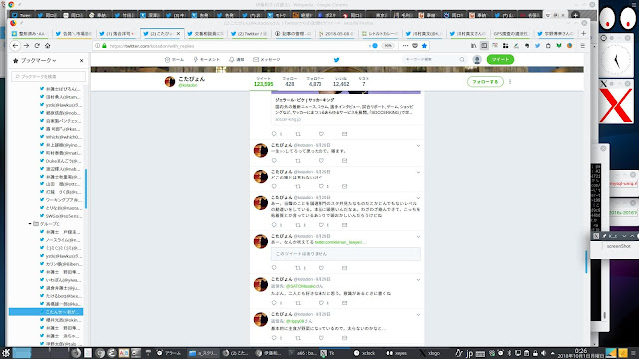The width and height of the screenshot is (639, 359).
Task: Expand menu chevron on the first 9月26日 tweet
Action: click(x=418, y=146)
